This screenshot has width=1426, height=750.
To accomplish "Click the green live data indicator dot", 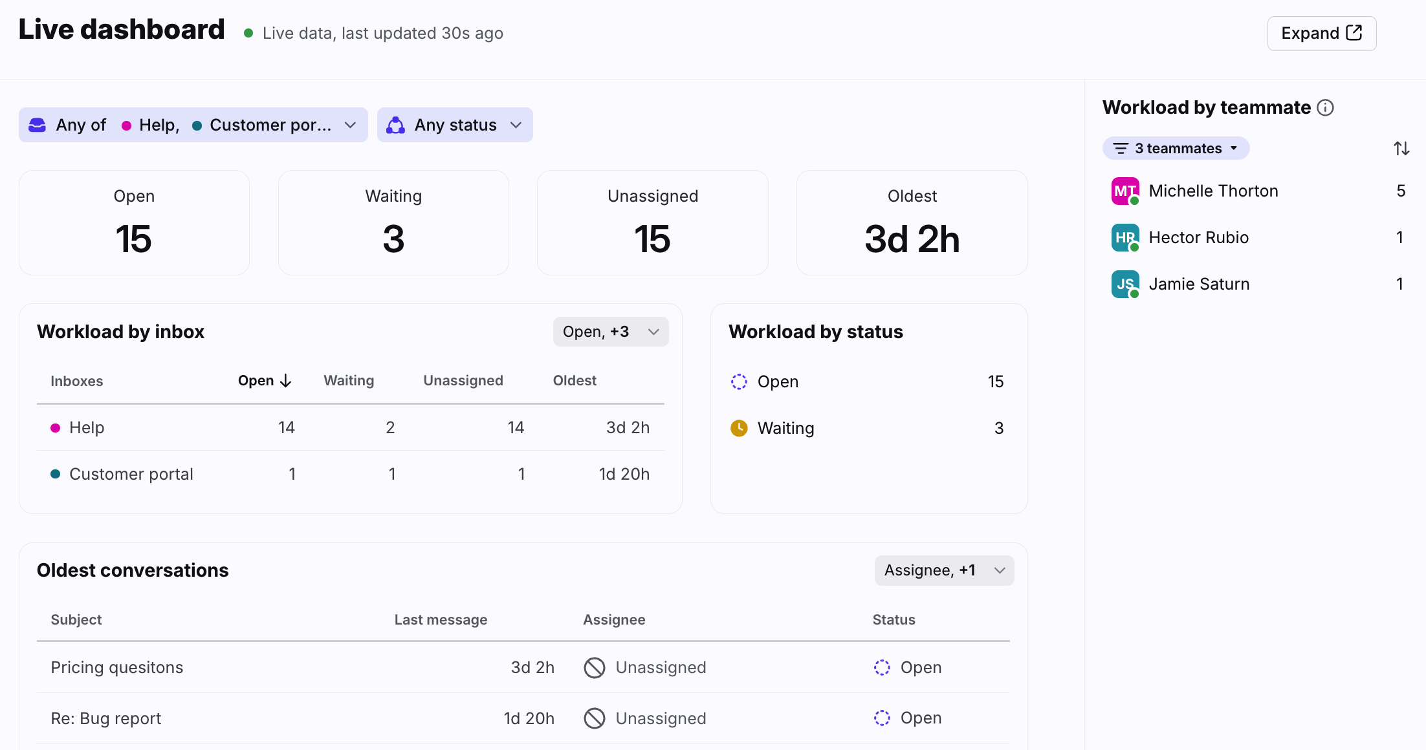I will (248, 33).
